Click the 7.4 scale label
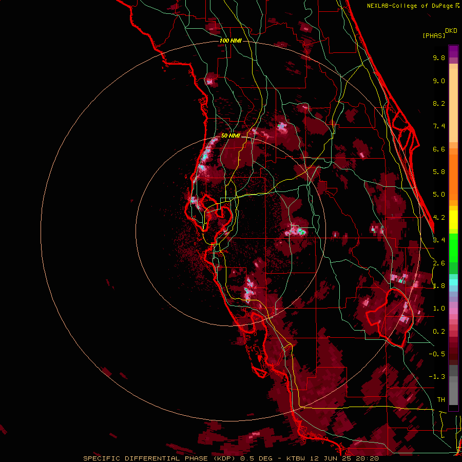This screenshot has width=462, height=462. tap(439, 126)
